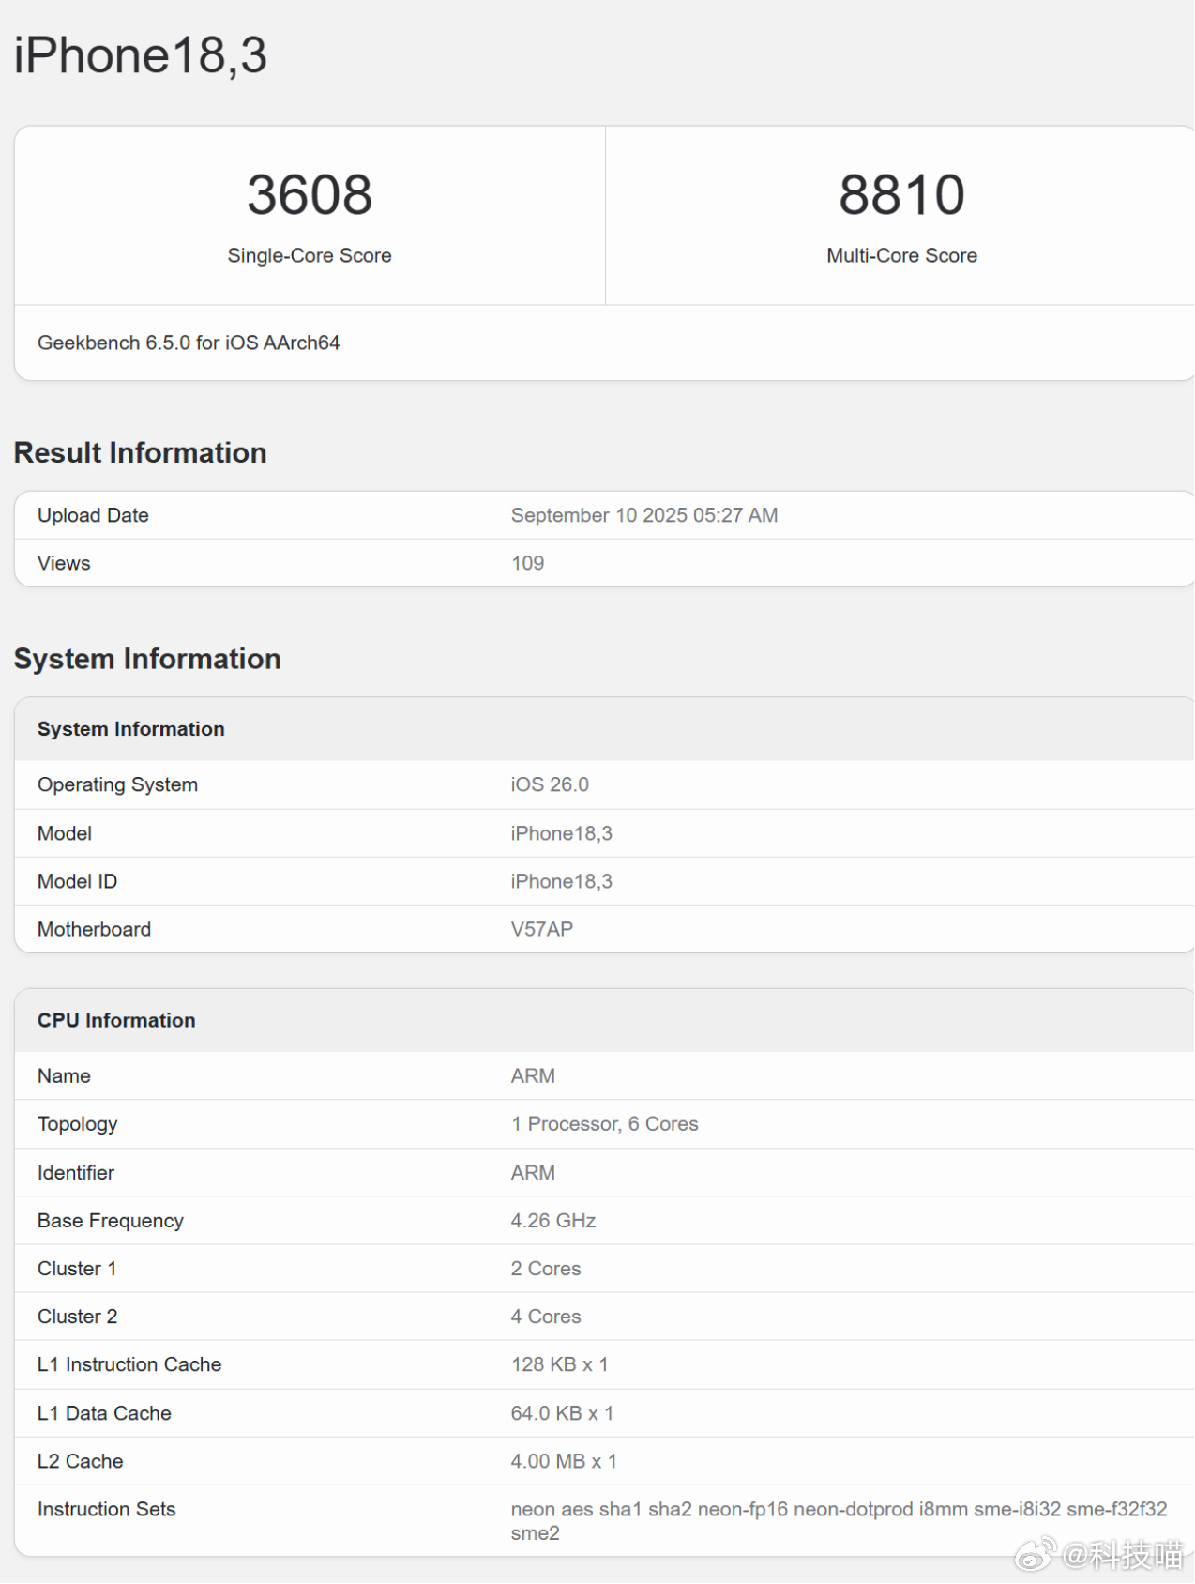Click the September 10 2025 05:27 AM value
The height and width of the screenshot is (1584, 1195).
click(x=644, y=515)
